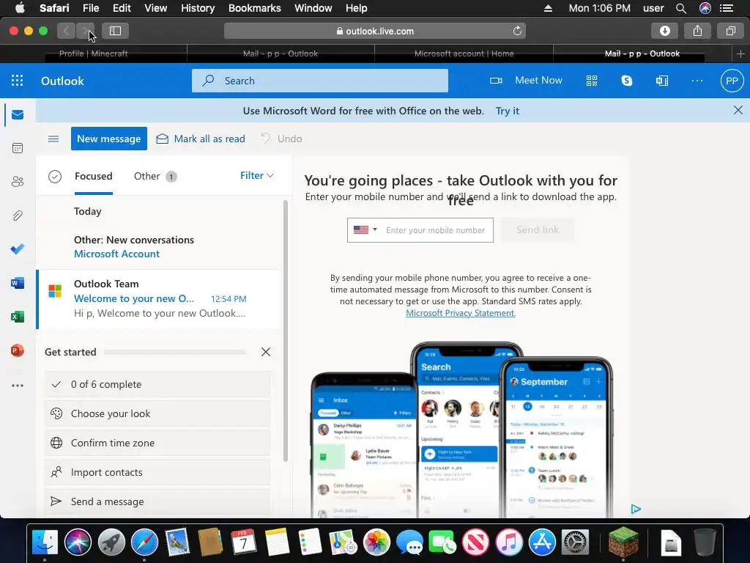This screenshot has height=563, width=750.
Task: Switch to Microsoft account | Home tab
Action: (464, 54)
